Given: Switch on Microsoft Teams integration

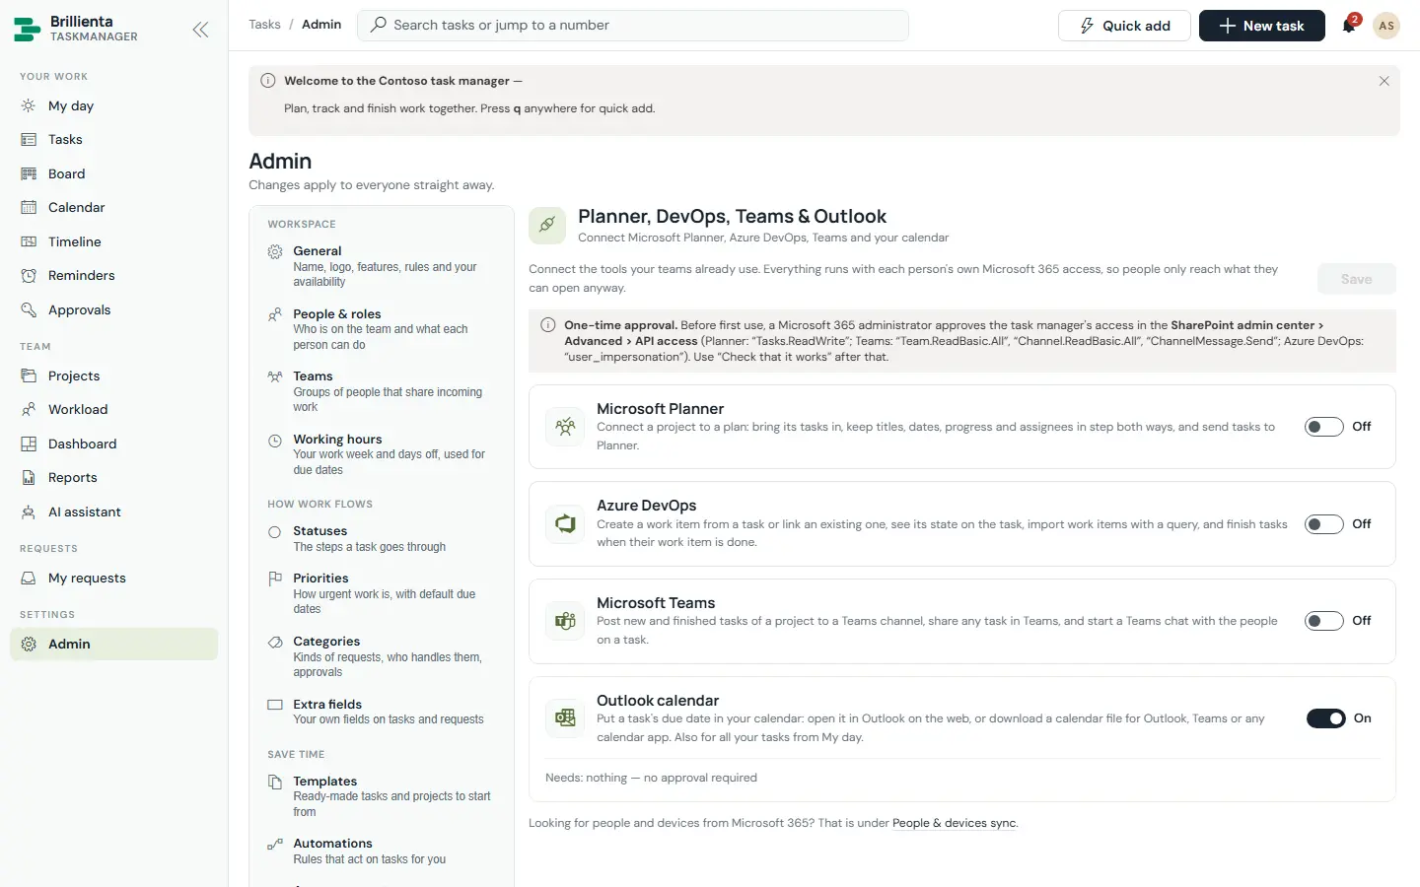Looking at the screenshot, I should 1323,621.
